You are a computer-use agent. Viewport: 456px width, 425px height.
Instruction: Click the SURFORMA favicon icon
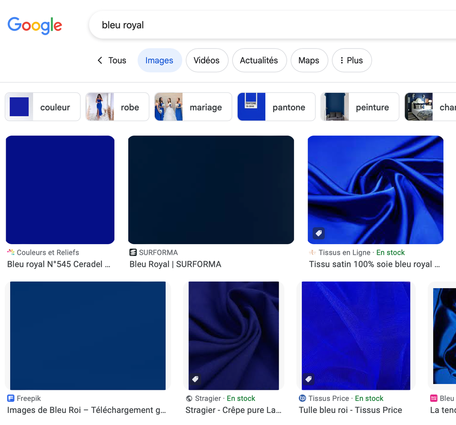[x=133, y=253]
